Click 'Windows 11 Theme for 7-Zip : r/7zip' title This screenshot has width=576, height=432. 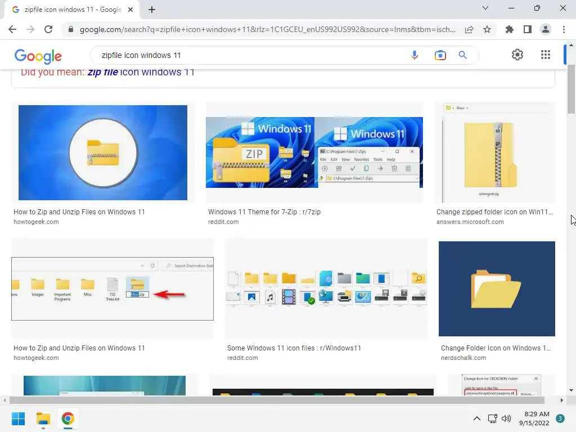[264, 212]
